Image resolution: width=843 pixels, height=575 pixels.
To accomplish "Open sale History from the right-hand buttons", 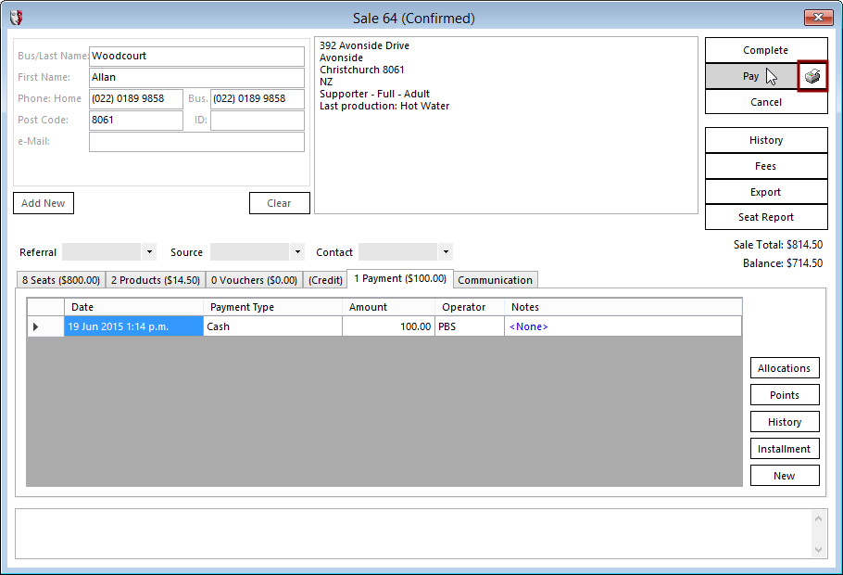I will click(x=766, y=140).
